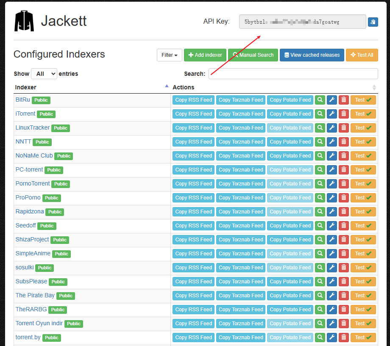
Task: Copy Torznab Feed for SimpleAnime
Action: 241,254
